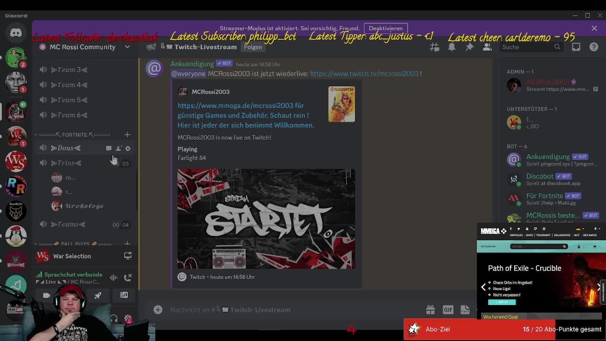
Task: Open Ankuendigung bot name in message
Action: pos(192,64)
